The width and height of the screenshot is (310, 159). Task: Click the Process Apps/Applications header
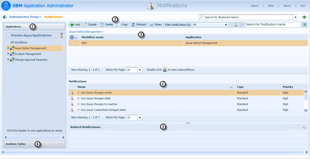click(x=33, y=35)
